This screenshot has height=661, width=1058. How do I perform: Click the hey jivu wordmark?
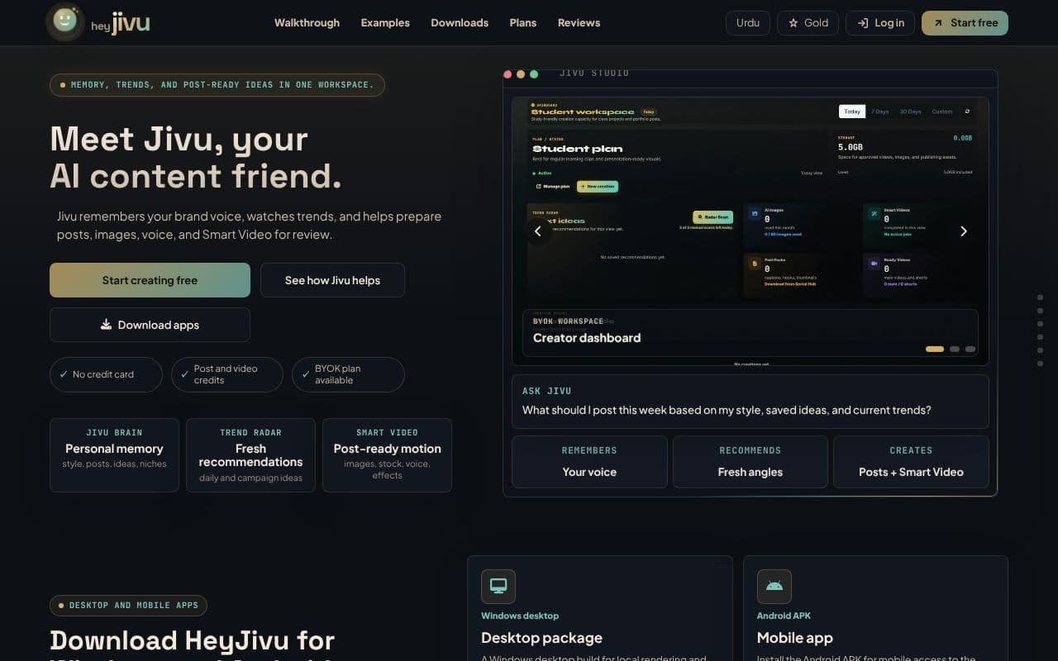pyautogui.click(x=121, y=23)
